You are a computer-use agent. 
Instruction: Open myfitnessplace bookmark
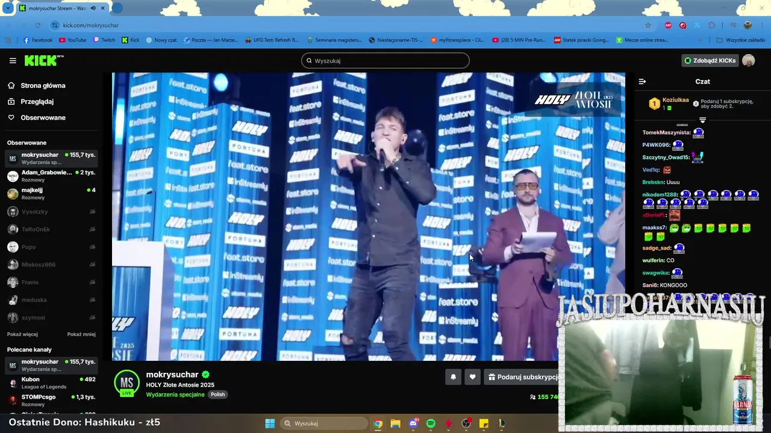click(457, 40)
